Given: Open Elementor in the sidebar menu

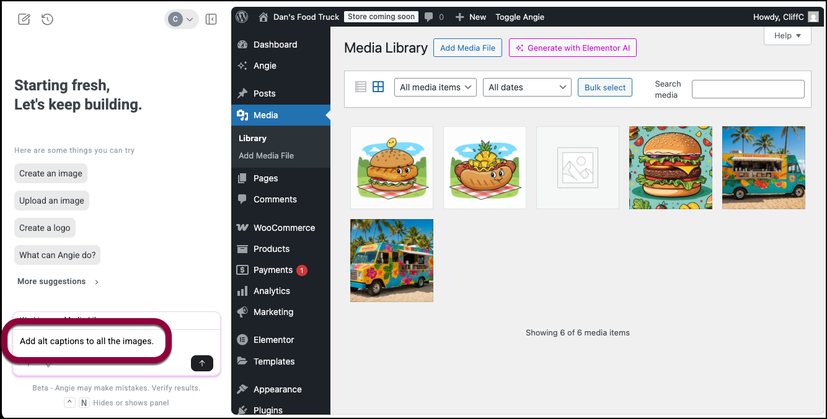Looking at the screenshot, I should click(x=273, y=340).
